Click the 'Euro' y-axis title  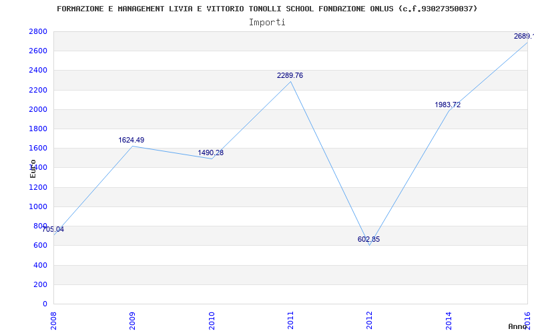point(33,169)
